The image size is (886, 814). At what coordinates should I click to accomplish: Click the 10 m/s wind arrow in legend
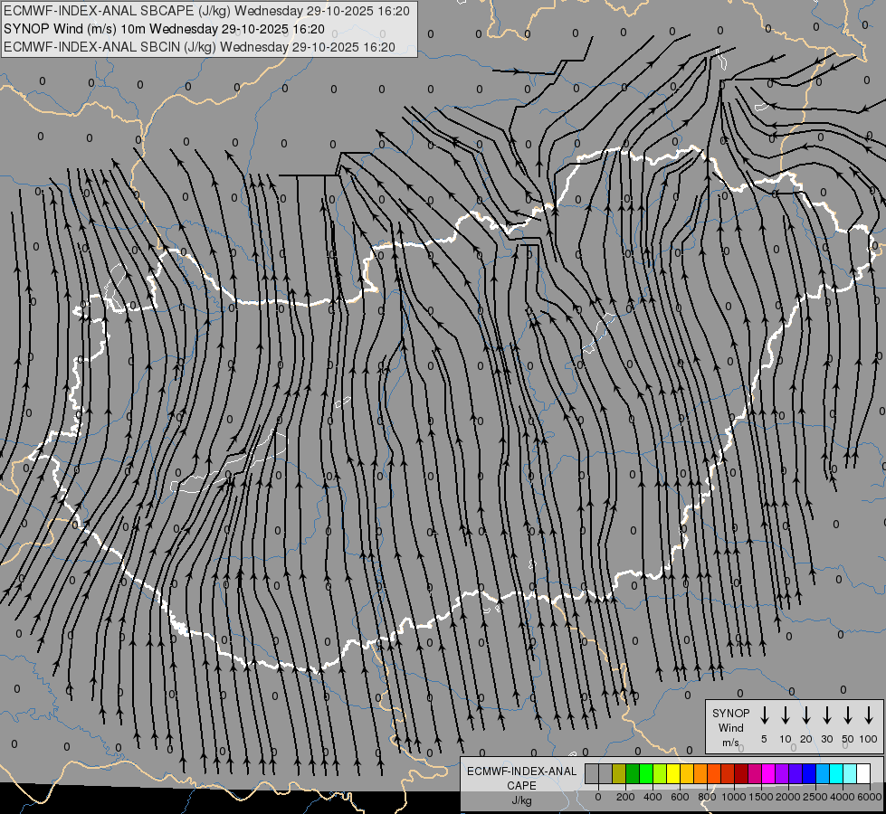click(x=786, y=715)
